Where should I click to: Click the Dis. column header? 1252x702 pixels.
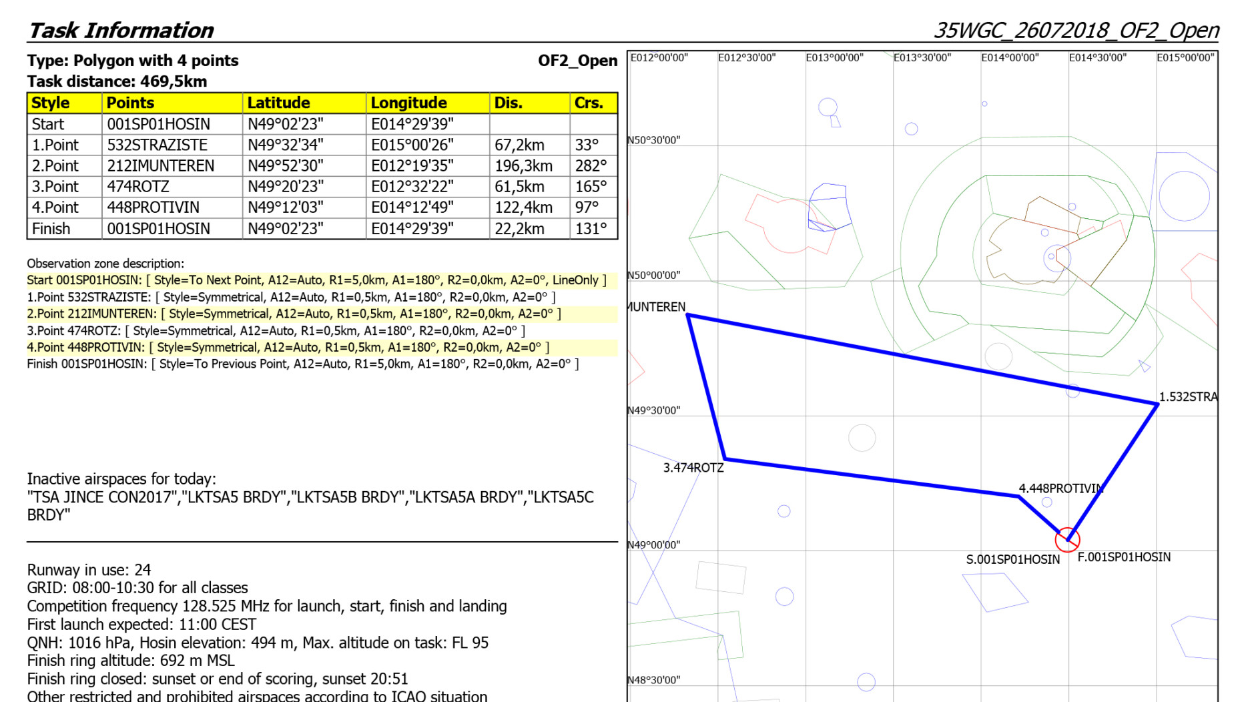(x=509, y=103)
